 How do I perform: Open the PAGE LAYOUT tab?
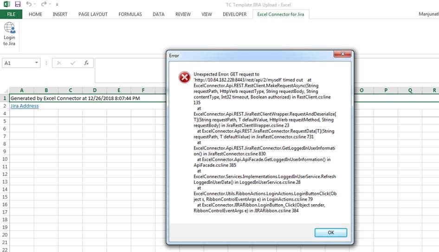pyautogui.click(x=93, y=14)
